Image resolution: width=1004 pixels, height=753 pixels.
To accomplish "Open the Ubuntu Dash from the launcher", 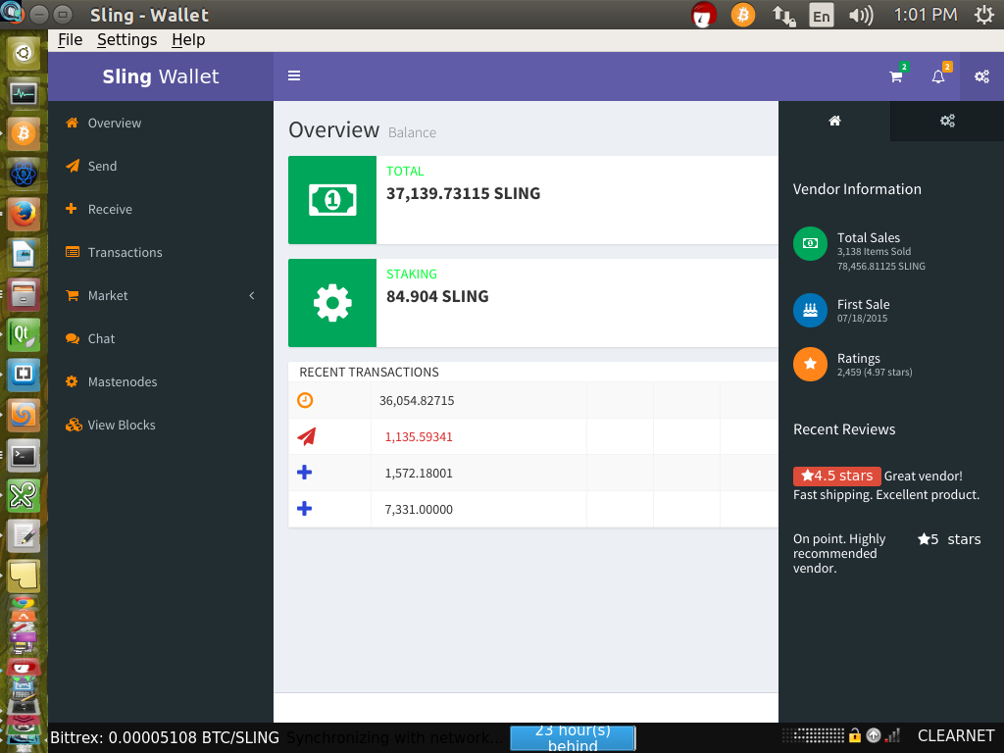I will 24,53.
